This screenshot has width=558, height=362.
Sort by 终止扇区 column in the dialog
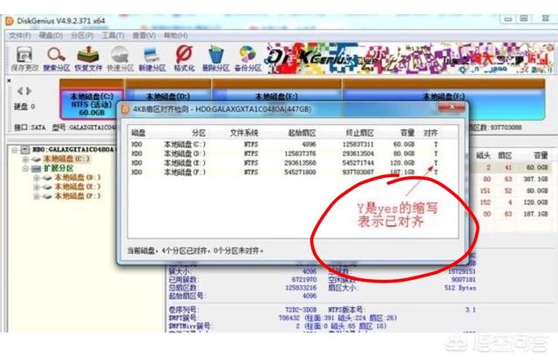tap(359, 133)
